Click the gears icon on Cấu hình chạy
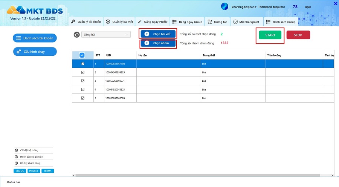Screen dimensions: 339x187 19,52
